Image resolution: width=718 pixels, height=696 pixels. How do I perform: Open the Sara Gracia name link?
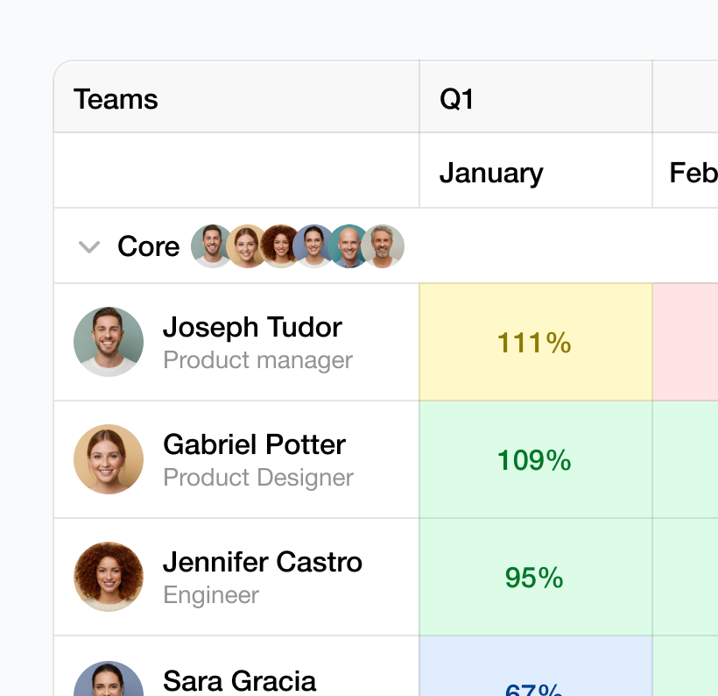(x=239, y=680)
